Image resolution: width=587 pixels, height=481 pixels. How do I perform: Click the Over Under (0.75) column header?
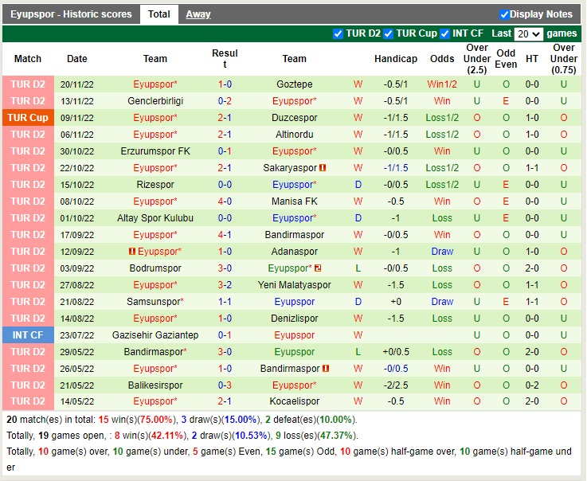[x=564, y=59]
